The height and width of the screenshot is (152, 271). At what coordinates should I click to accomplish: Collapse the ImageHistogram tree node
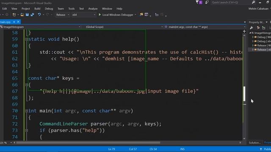(250, 33)
